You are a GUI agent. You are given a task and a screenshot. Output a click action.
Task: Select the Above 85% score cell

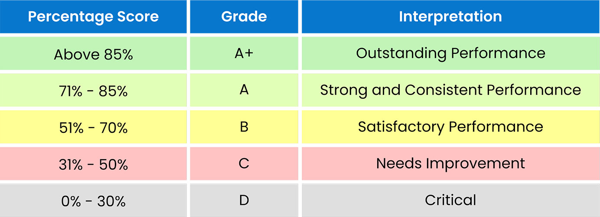coord(93,54)
